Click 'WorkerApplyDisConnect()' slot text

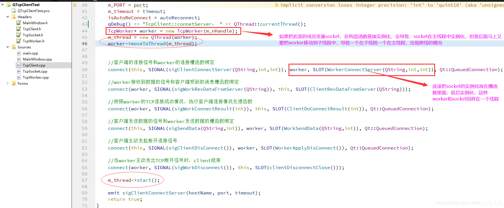pos(308,148)
